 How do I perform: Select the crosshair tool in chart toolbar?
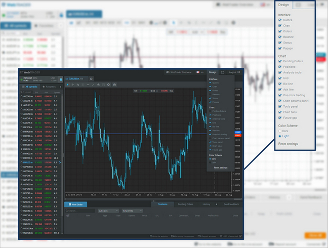tap(73, 85)
